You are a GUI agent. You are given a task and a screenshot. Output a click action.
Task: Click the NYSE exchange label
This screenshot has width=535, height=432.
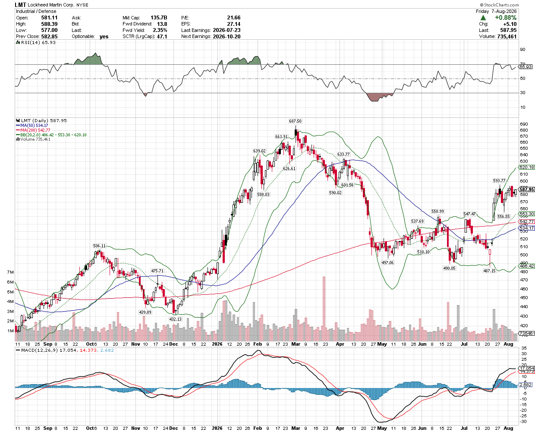[82, 6]
